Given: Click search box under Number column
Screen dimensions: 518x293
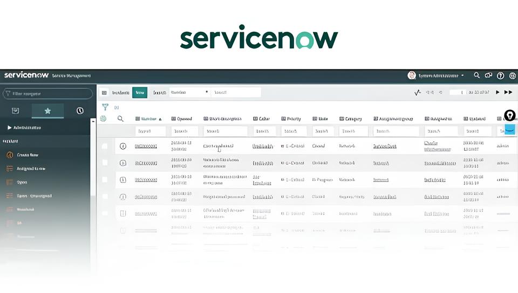Looking at the screenshot, I should [x=151, y=131].
